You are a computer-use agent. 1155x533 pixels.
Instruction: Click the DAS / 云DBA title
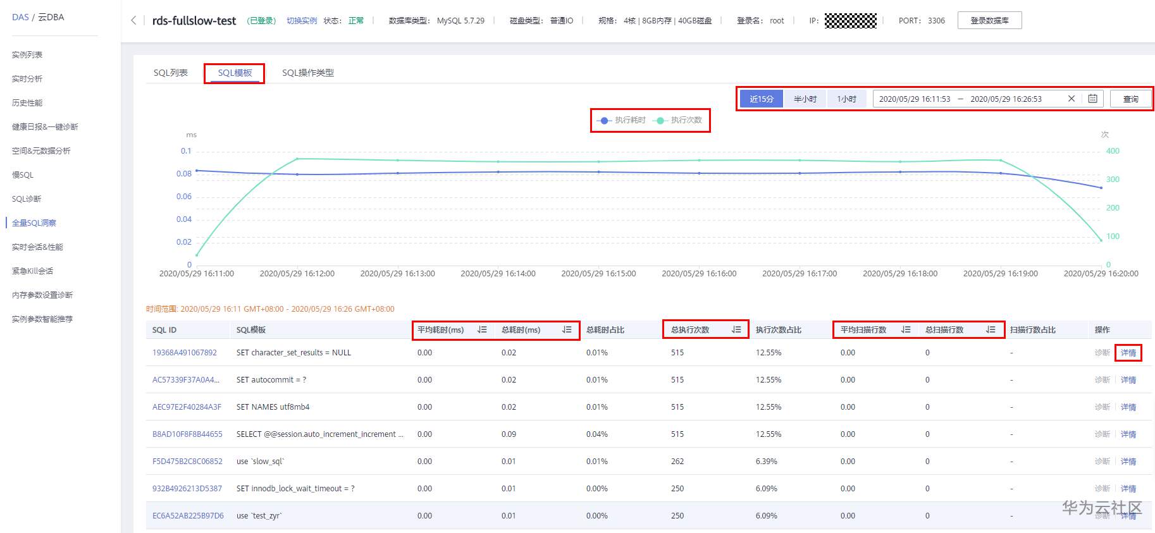pyautogui.click(x=38, y=17)
